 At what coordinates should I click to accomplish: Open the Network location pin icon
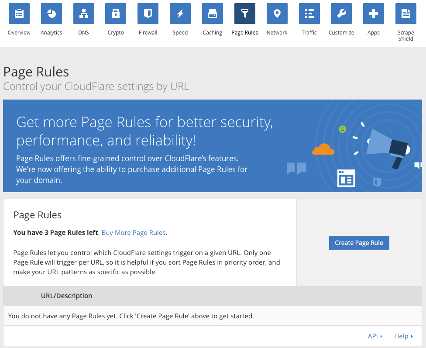coord(277,14)
